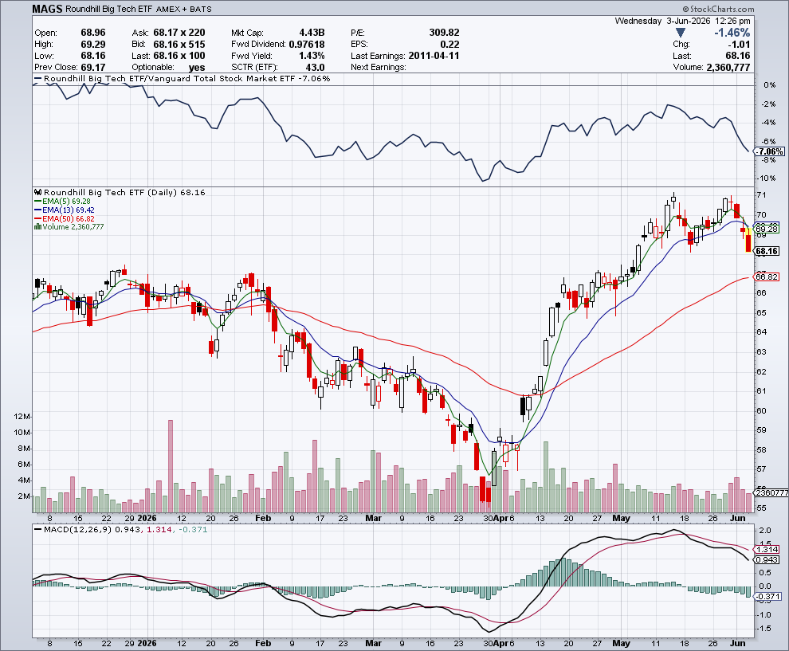Click the Last Earnings date 2011-04-11

click(434, 56)
